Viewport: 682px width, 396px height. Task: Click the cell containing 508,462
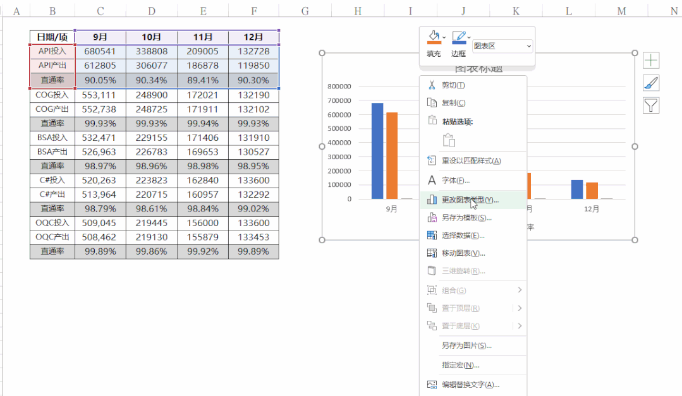point(100,237)
